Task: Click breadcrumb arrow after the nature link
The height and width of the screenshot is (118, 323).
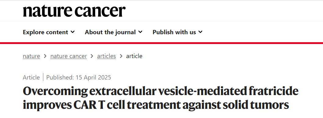Action: pos(45,56)
